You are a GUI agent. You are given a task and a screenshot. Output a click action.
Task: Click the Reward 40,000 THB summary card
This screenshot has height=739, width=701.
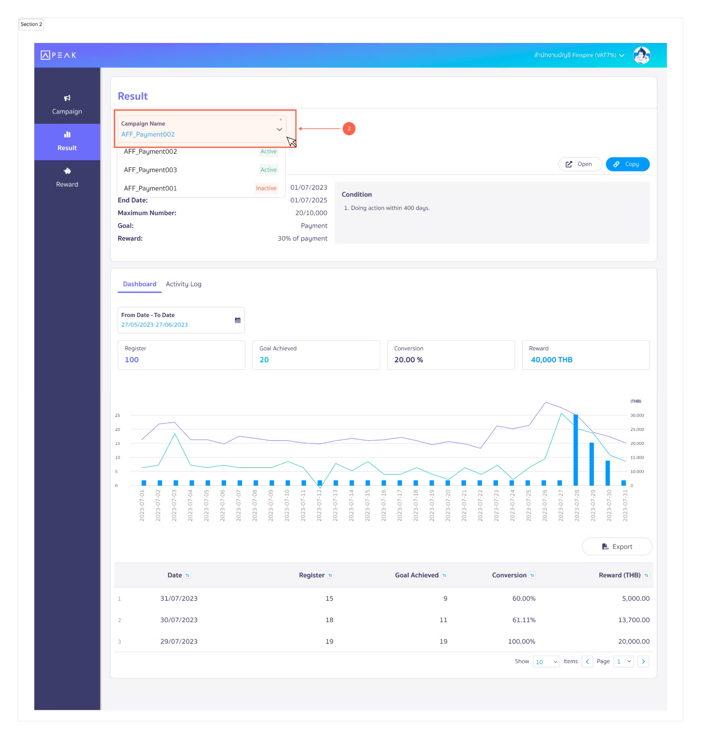coord(586,355)
